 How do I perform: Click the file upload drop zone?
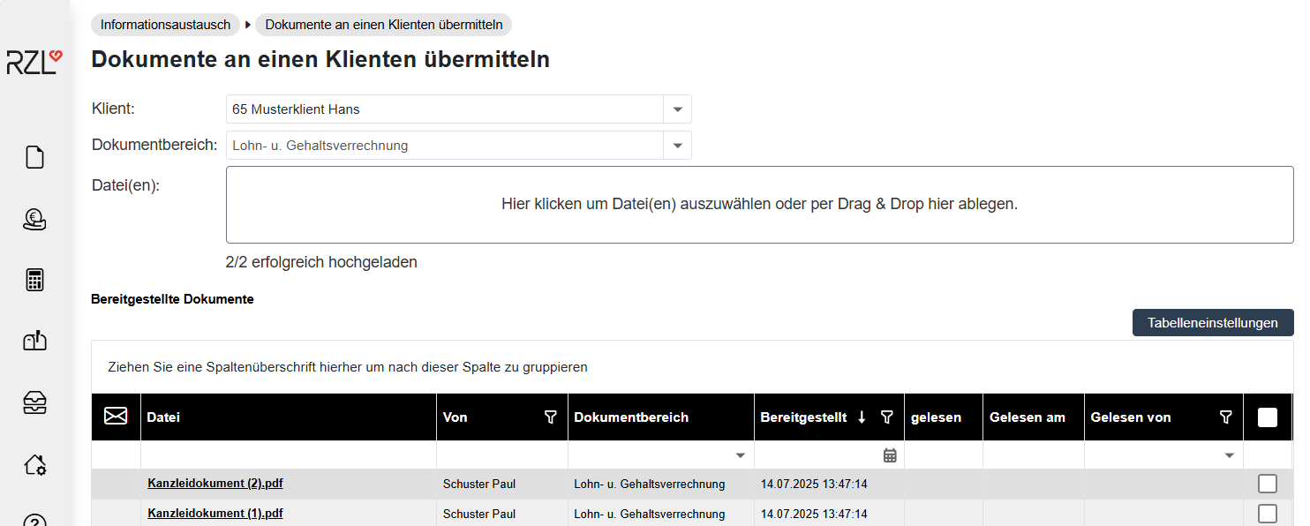coord(759,204)
